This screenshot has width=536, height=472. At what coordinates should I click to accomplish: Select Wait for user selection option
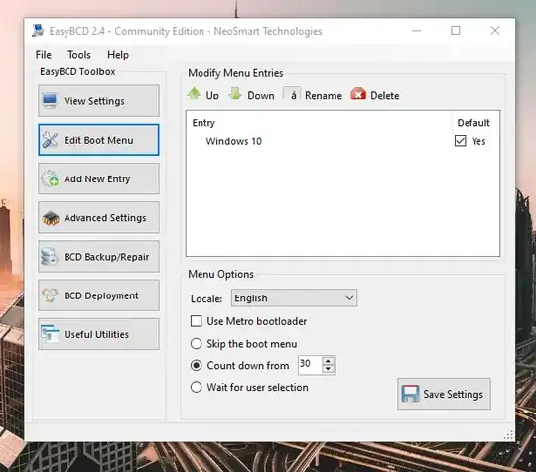196,387
